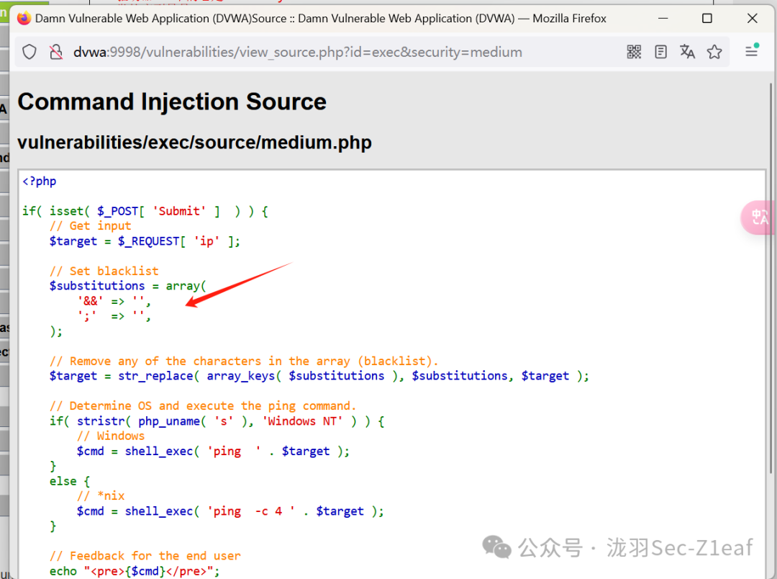This screenshot has height=579, width=777.
Task: Click the vertical page scrollbar
Action: [771, 278]
